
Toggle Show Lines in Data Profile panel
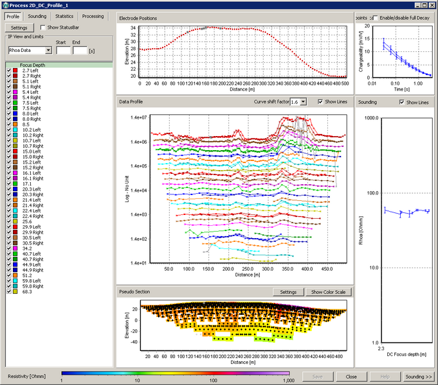click(x=321, y=102)
